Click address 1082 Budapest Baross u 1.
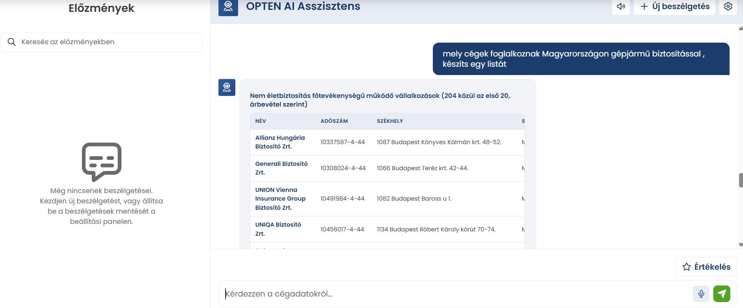The image size is (743, 308). [414, 199]
